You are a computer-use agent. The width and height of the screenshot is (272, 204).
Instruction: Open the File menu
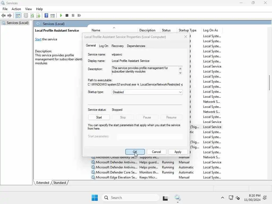tap(5, 9)
